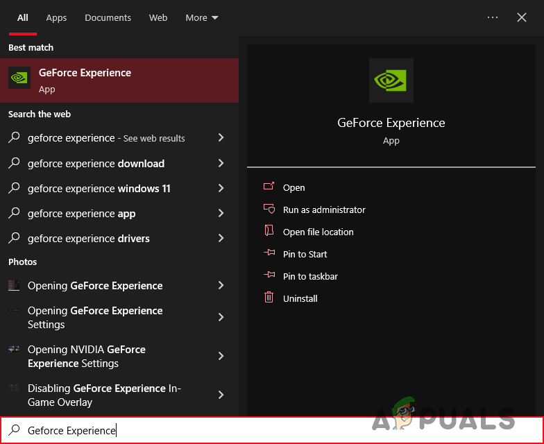Click magnifier icon in the search box
The width and height of the screenshot is (544, 444).
click(x=14, y=430)
